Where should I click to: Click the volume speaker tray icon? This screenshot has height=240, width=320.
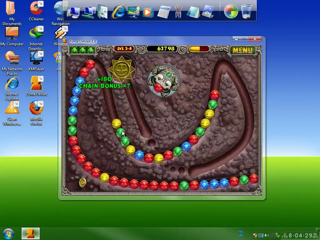pyautogui.click(x=266, y=235)
